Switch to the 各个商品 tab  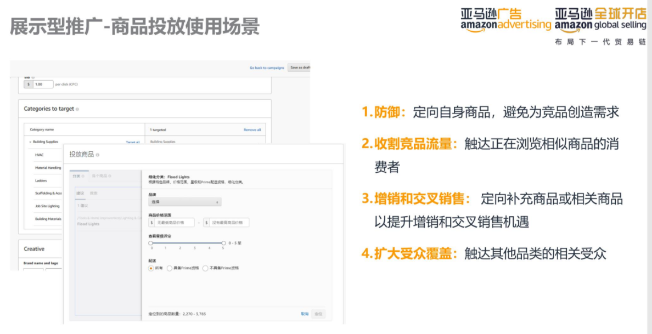click(x=100, y=175)
